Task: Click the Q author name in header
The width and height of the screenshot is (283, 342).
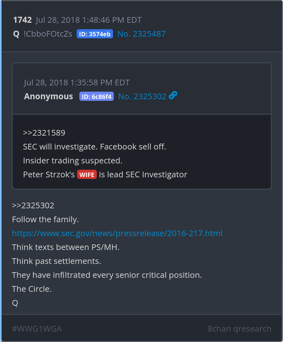Action: pos(16,34)
